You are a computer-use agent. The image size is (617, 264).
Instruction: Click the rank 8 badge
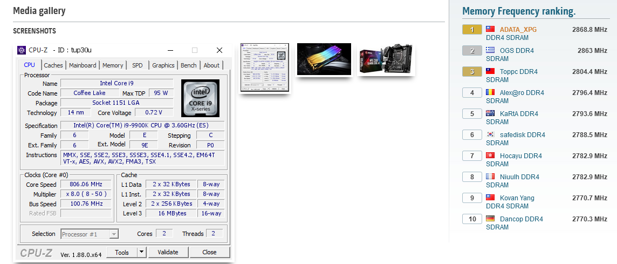(x=472, y=177)
